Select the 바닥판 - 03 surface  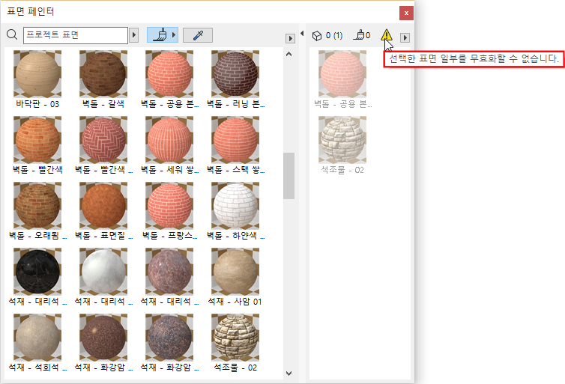(x=37, y=79)
